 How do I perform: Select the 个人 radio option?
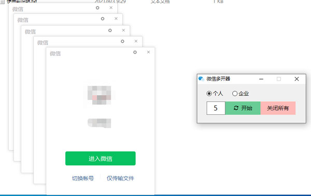215,94
